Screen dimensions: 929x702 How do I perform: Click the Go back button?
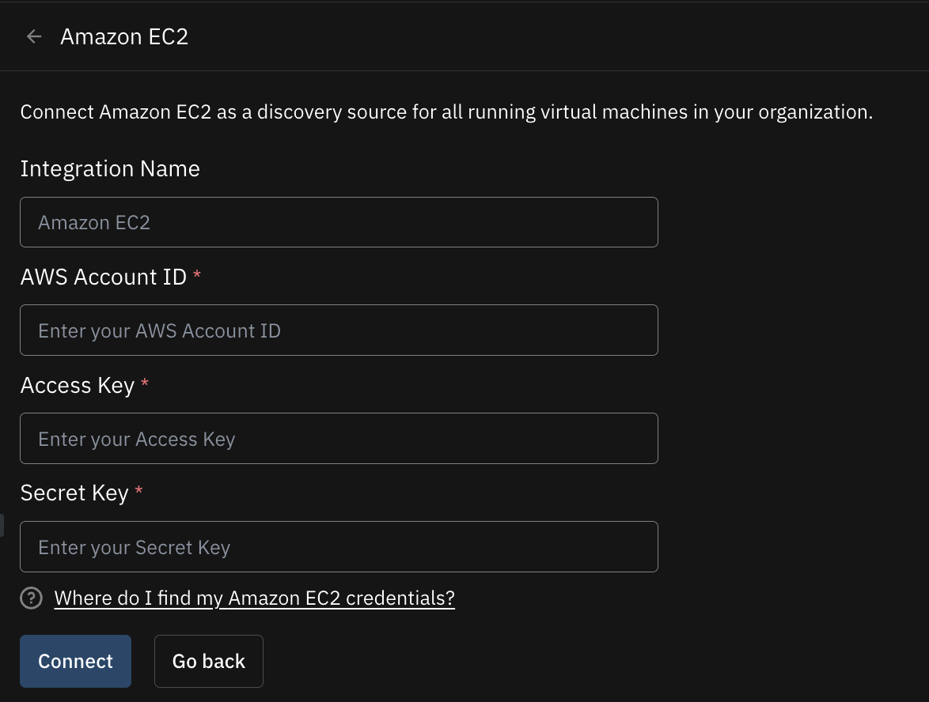click(x=209, y=661)
